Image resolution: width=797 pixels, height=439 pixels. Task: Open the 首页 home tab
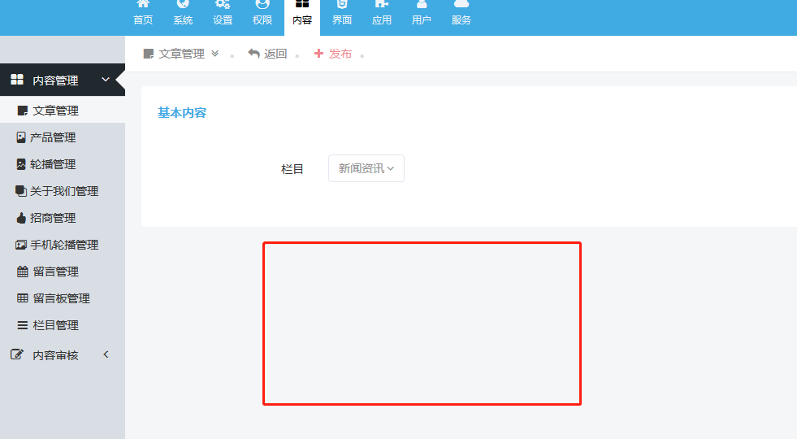(143, 15)
